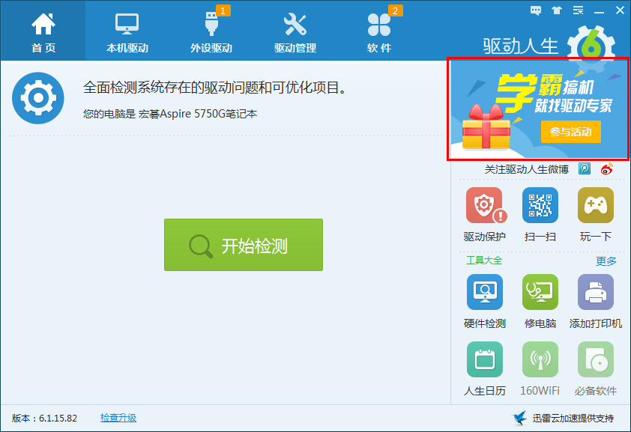Screen dimensions: 631x432
Task: Click the 检查升级 link
Action: click(118, 418)
